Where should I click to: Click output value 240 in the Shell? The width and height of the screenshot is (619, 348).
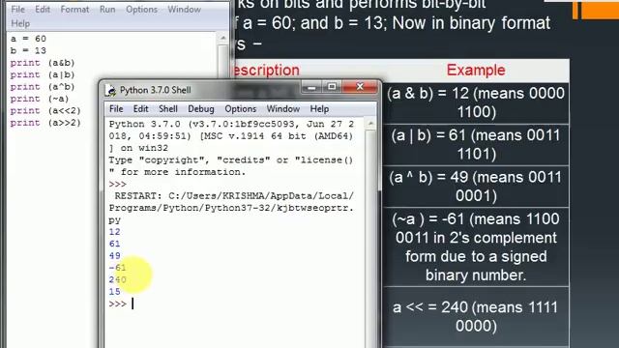pos(118,279)
